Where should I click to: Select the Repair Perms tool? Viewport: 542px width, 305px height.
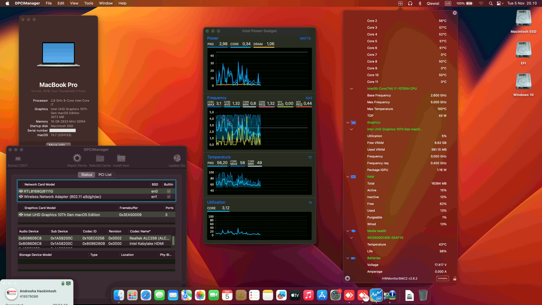(77, 158)
